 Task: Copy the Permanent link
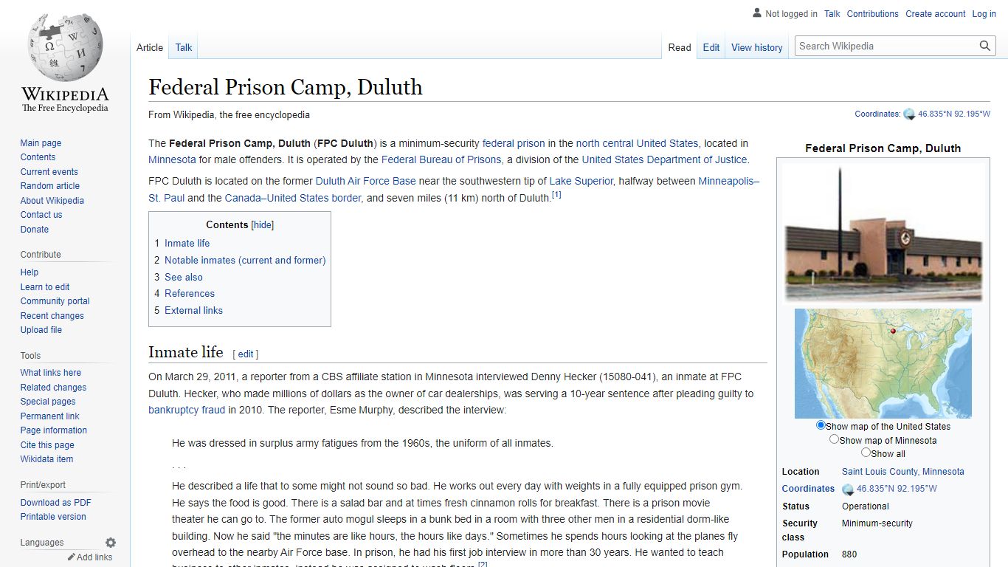pyautogui.click(x=49, y=416)
